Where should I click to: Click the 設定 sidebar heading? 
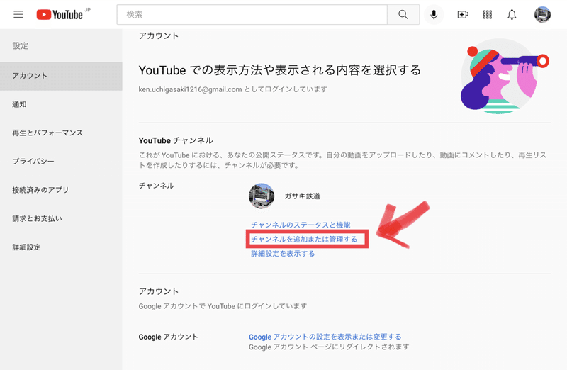(21, 46)
